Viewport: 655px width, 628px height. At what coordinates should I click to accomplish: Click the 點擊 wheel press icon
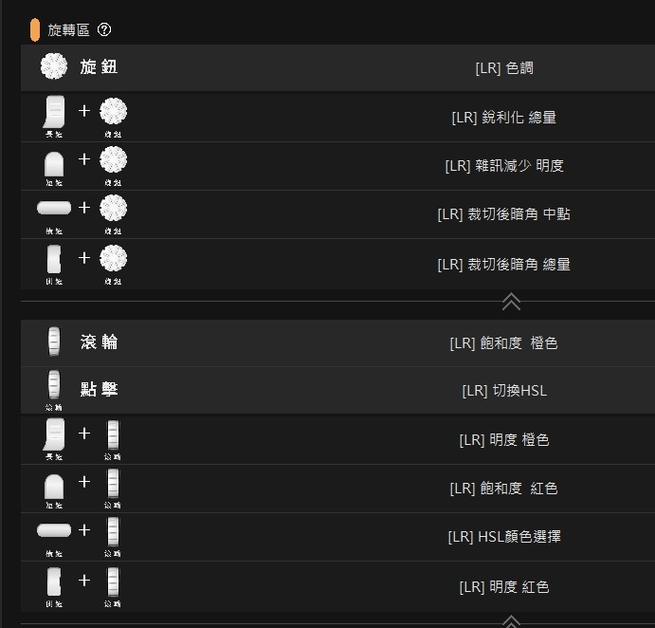pos(54,384)
